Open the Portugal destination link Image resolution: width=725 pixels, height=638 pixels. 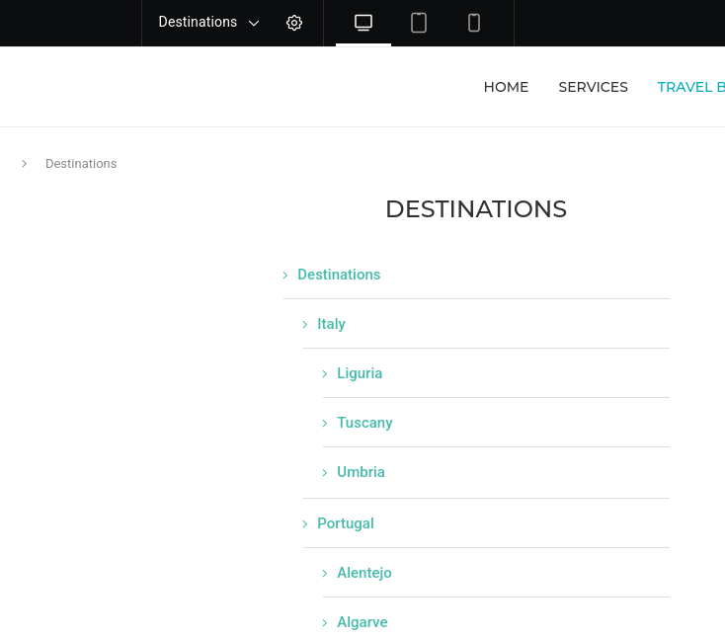(x=345, y=523)
